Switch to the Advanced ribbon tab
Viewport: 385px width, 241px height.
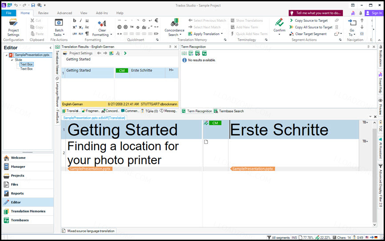64,13
